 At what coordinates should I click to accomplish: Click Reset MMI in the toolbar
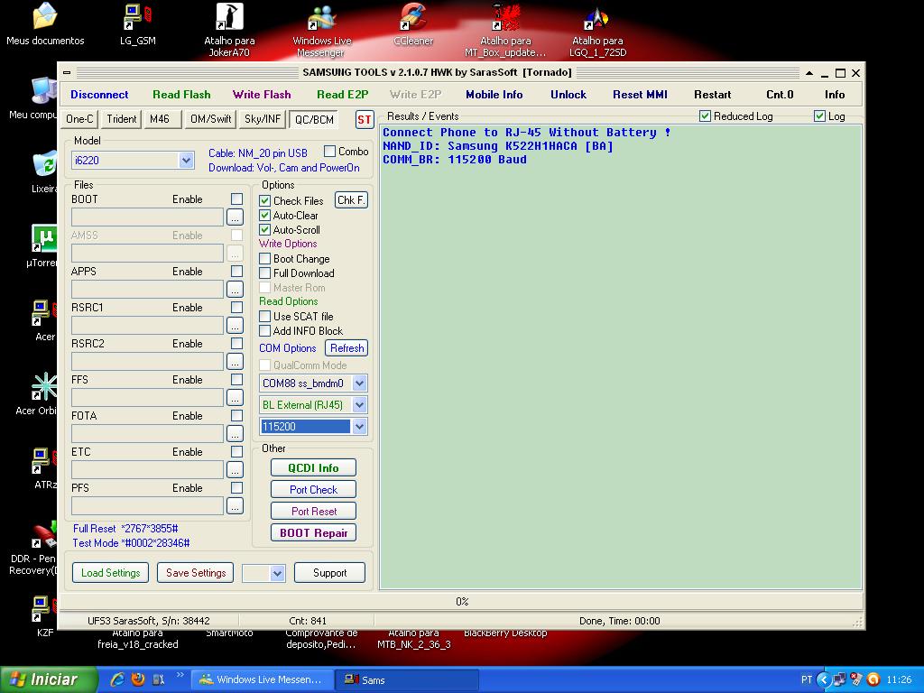tap(640, 94)
